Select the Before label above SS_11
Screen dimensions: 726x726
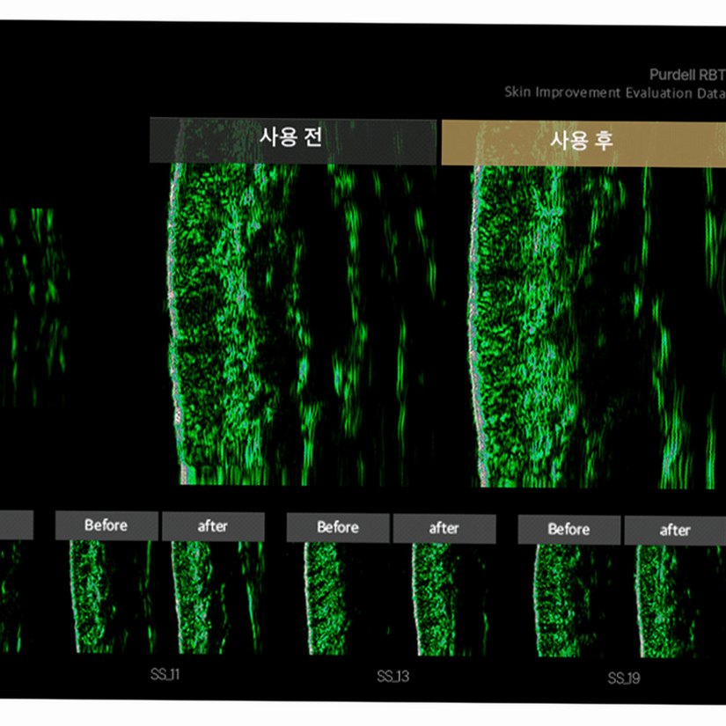click(x=106, y=525)
